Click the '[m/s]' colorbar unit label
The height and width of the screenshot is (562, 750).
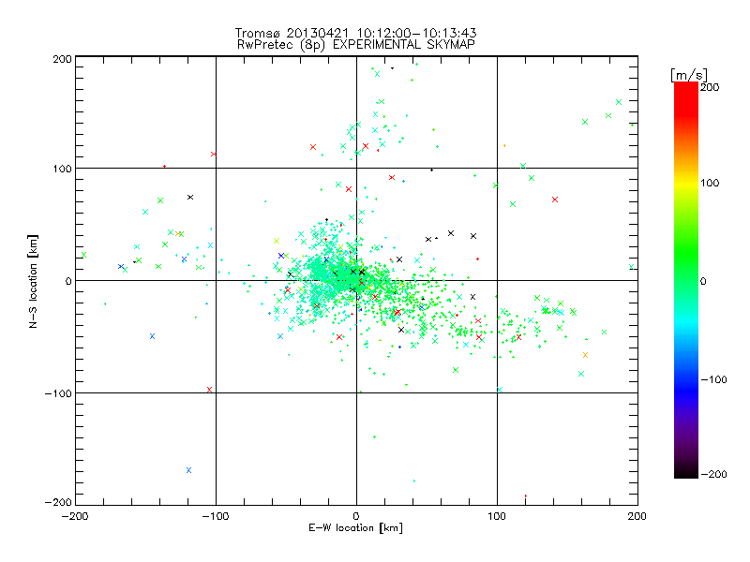689,76
